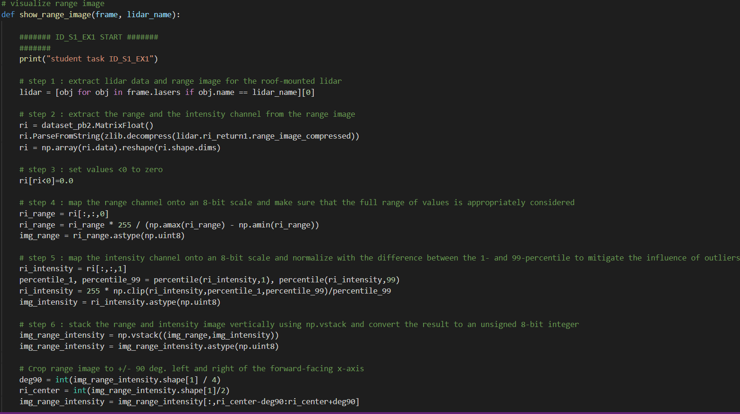Click the 'Crop range image to +/- 90 deg' comment
The image size is (740, 414).
tap(192, 369)
